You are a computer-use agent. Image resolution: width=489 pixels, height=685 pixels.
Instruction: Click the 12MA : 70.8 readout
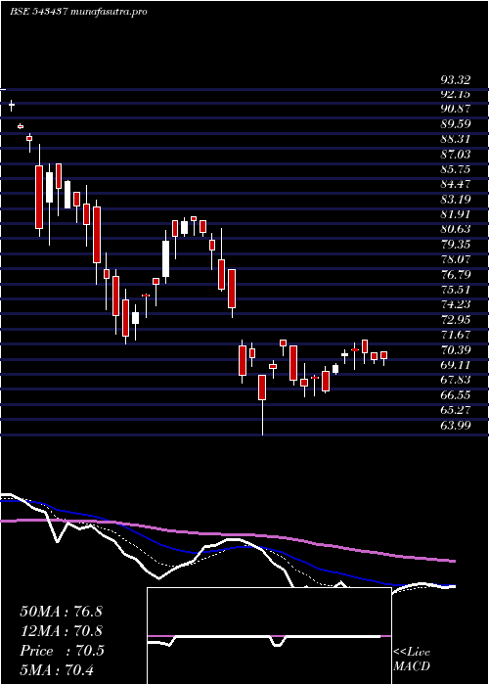pyautogui.click(x=61, y=631)
